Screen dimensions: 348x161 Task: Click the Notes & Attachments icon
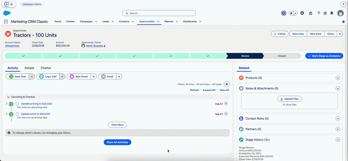click(x=241, y=88)
